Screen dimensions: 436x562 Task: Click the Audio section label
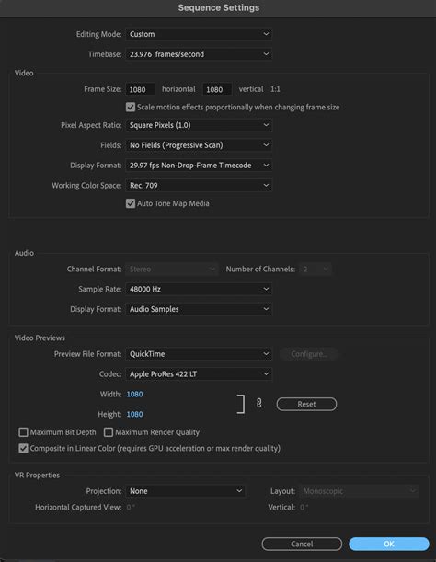(x=24, y=253)
